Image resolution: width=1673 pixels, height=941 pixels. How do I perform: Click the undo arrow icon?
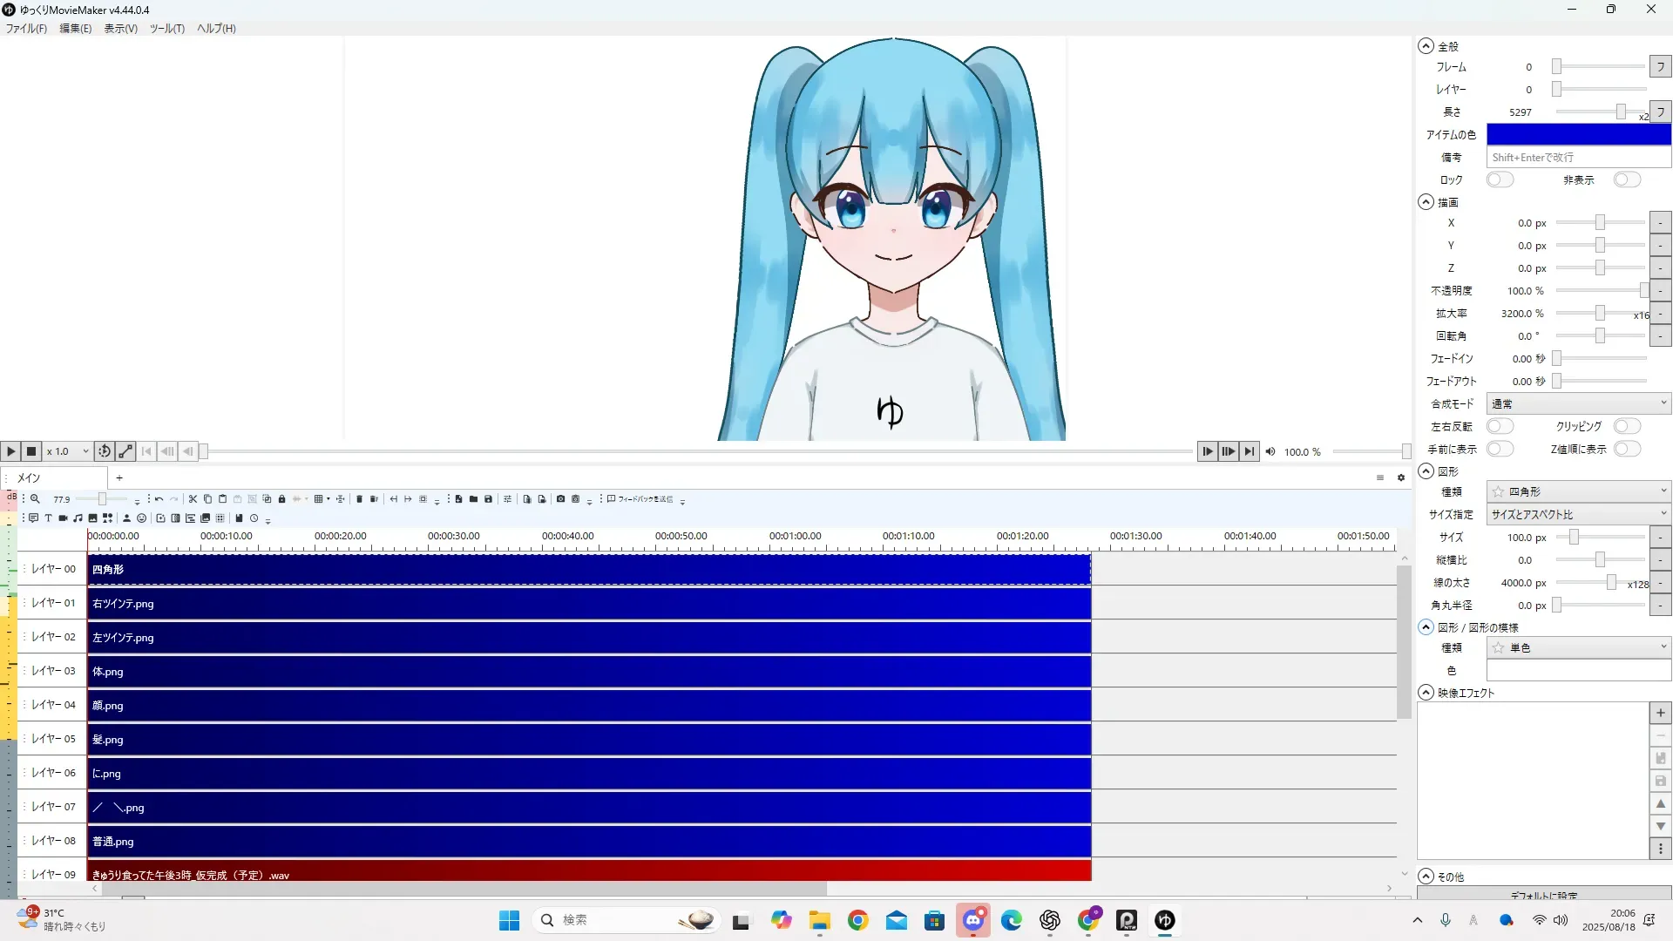coord(159,499)
